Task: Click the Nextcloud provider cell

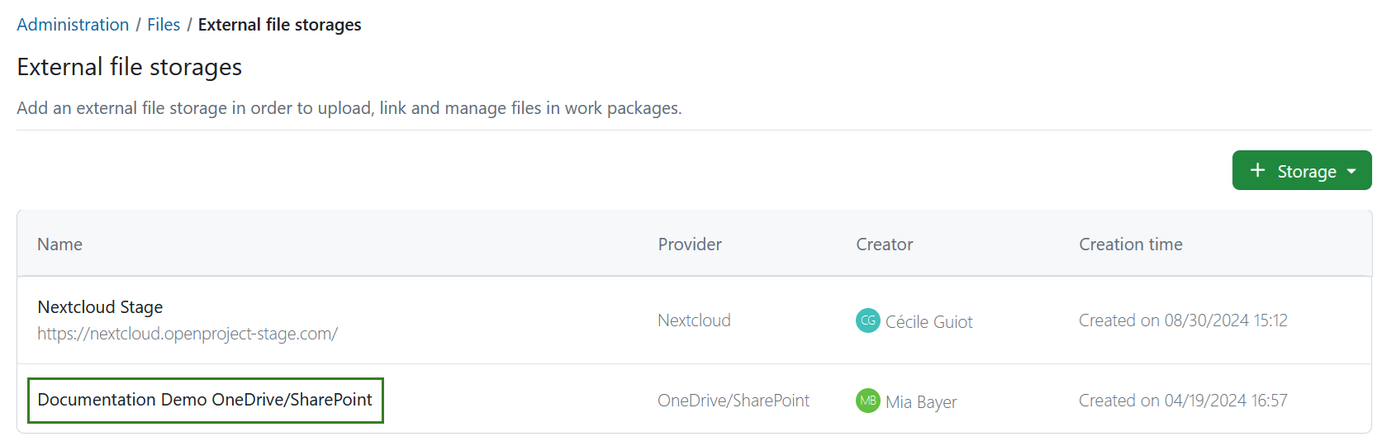Action: (694, 320)
